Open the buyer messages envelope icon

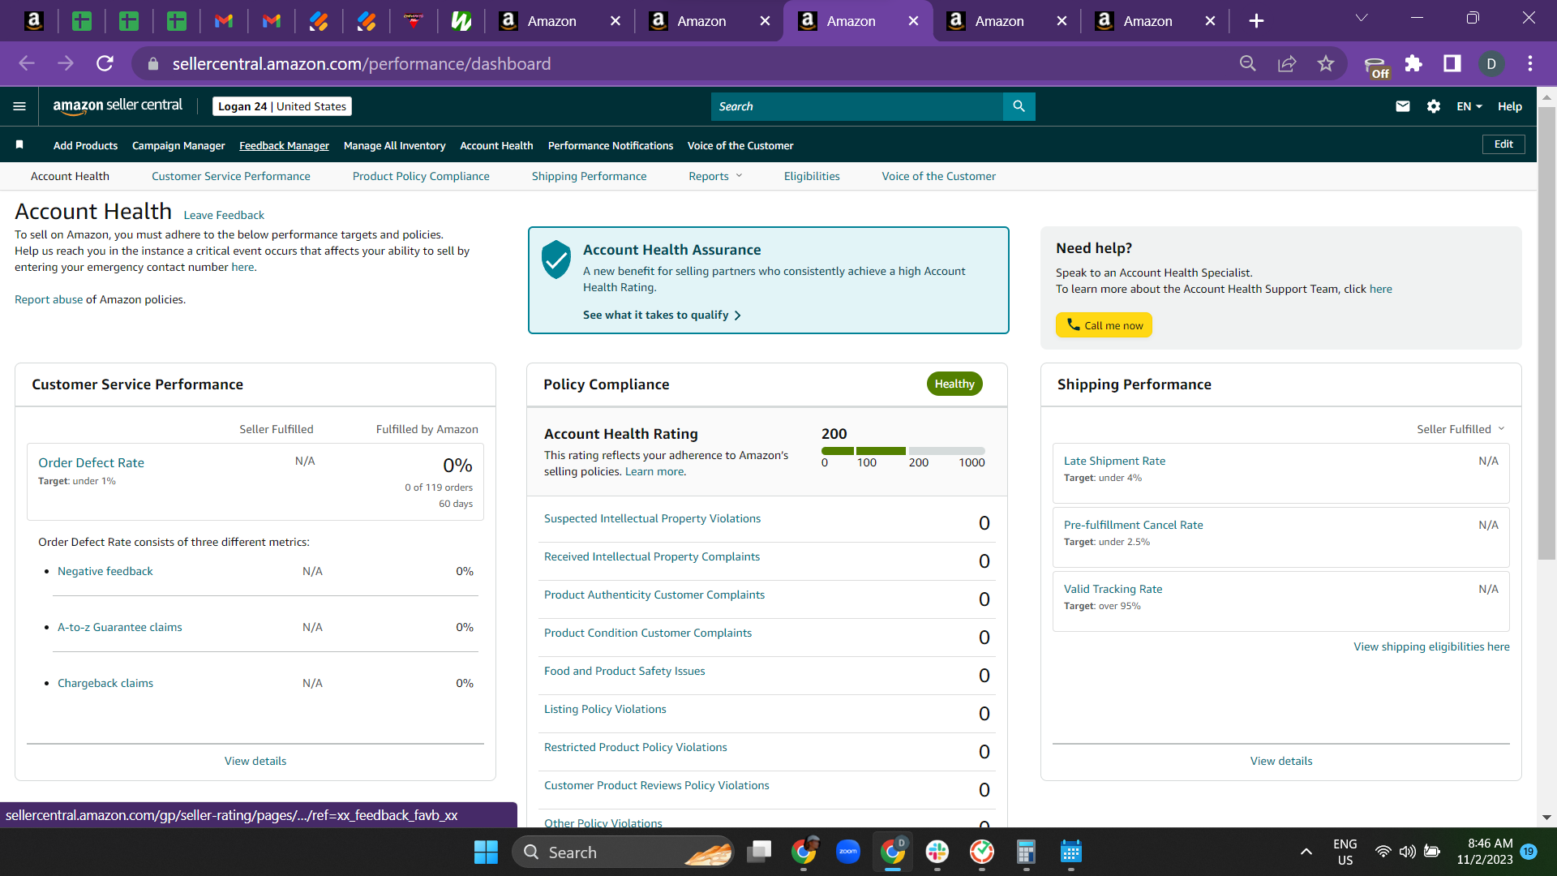(x=1403, y=106)
